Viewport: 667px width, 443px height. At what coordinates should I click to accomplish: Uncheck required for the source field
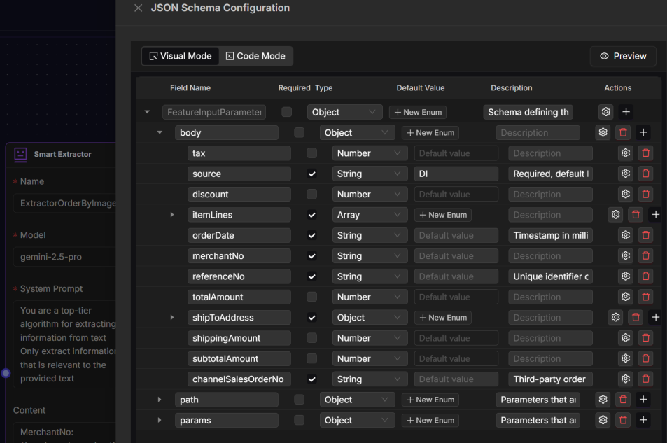tap(310, 173)
